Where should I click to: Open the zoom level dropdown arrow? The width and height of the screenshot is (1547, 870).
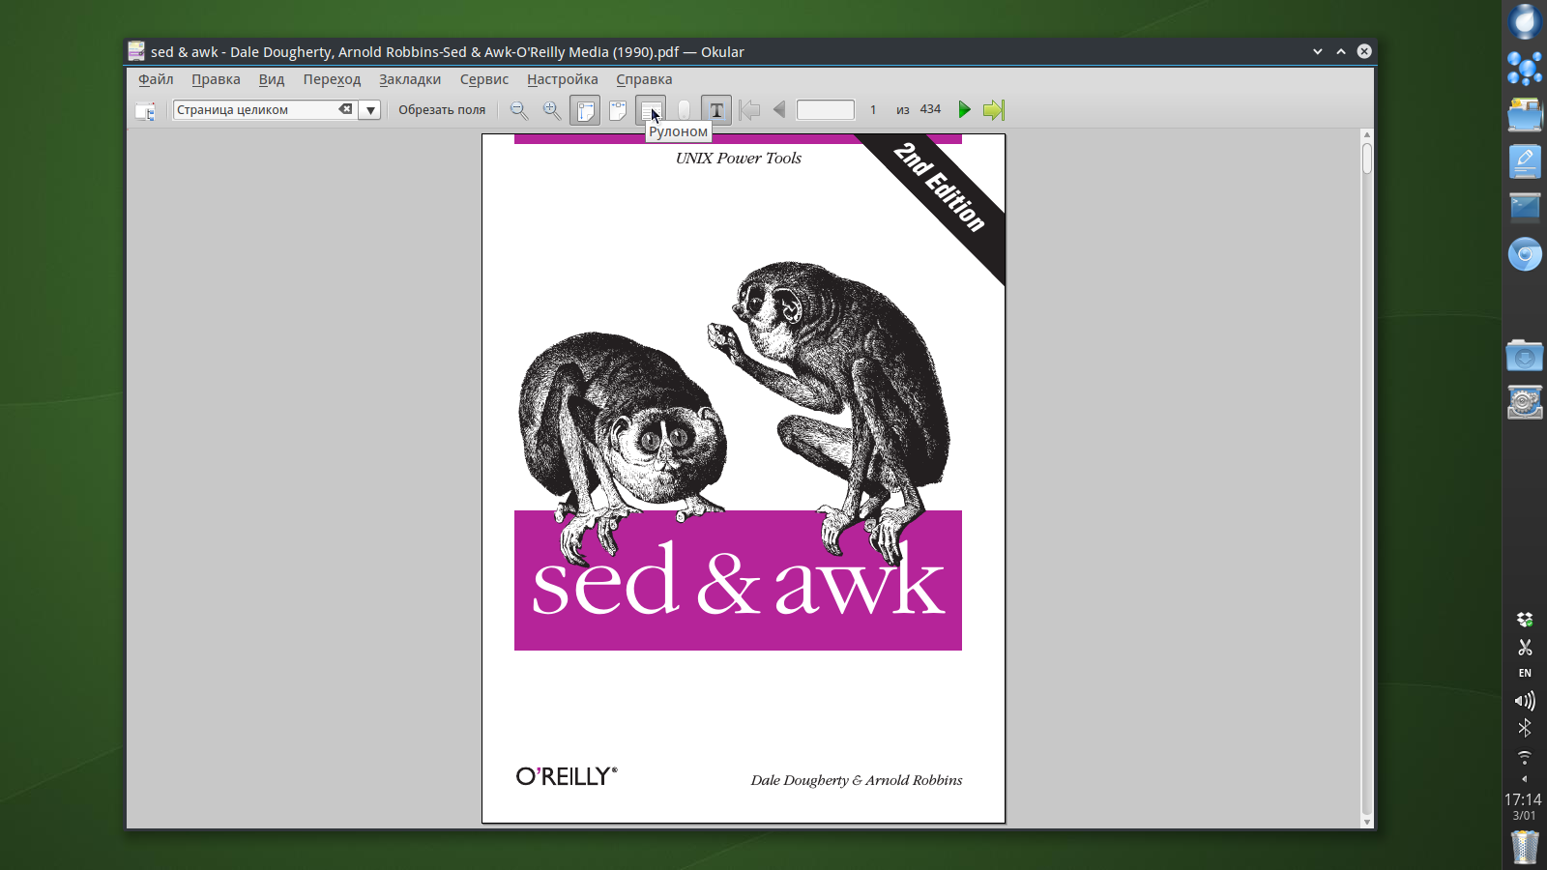coord(370,110)
